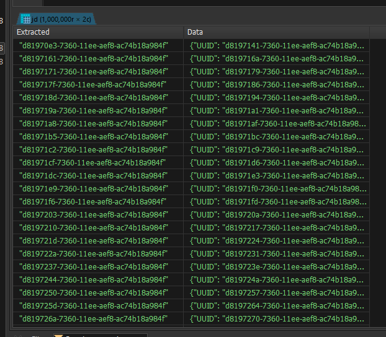This screenshot has height=337, width=386.
Task: Click Extracted value d81971cf-7360-11ee
Action: click(93, 162)
